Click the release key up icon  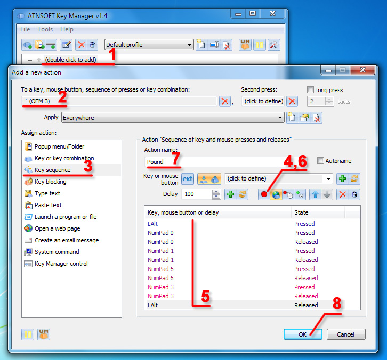[x=215, y=179]
